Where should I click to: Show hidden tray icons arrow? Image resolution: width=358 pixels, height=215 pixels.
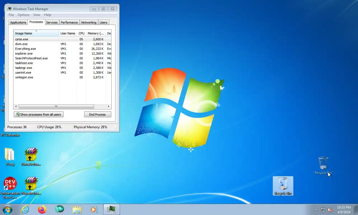[x=316, y=210]
